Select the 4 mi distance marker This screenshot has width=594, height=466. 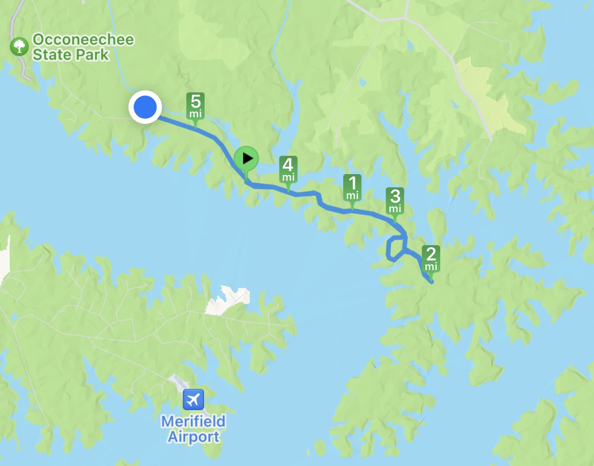coord(288,170)
